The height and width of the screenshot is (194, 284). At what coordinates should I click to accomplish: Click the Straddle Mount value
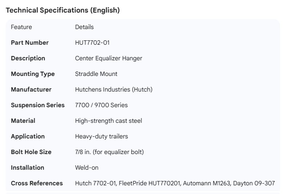click(x=96, y=74)
